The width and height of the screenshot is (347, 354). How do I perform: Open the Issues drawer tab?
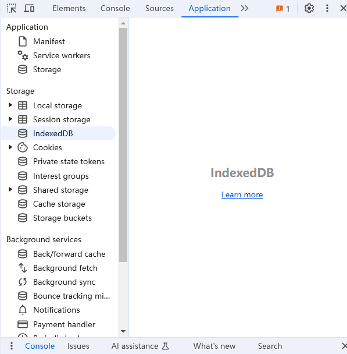78,346
